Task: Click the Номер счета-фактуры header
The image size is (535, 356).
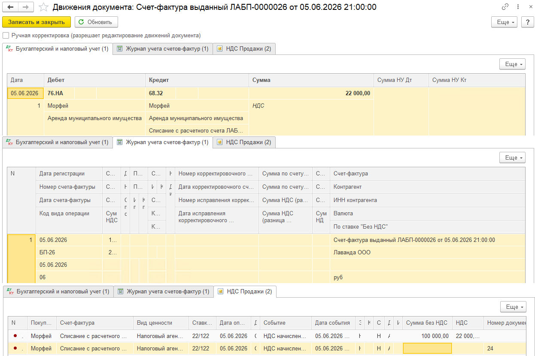Action: tap(69, 187)
